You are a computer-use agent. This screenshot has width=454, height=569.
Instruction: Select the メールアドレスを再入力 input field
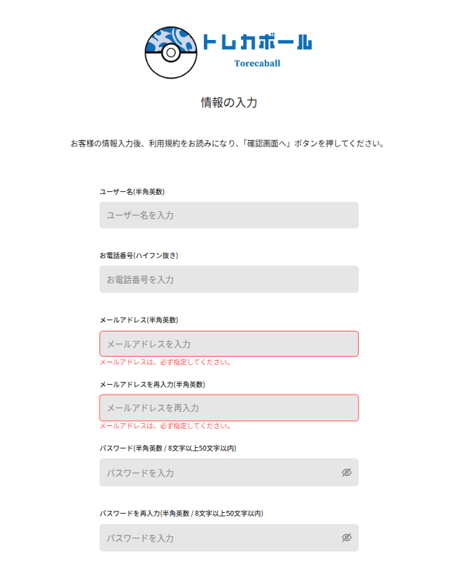[x=228, y=407]
